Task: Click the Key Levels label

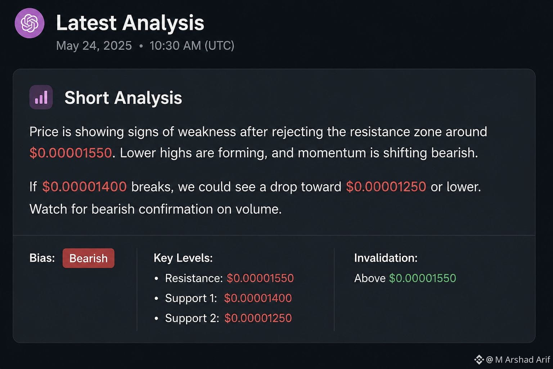Action: 183,258
